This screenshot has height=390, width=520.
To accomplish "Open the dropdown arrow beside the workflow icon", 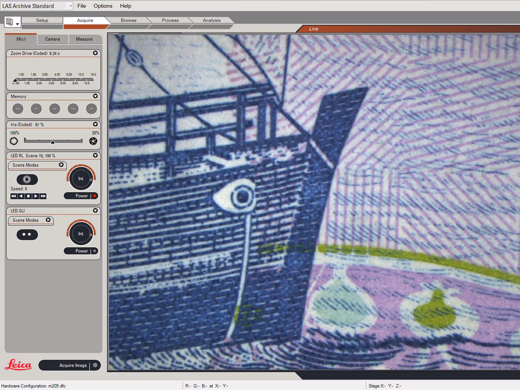I will coord(17,24).
